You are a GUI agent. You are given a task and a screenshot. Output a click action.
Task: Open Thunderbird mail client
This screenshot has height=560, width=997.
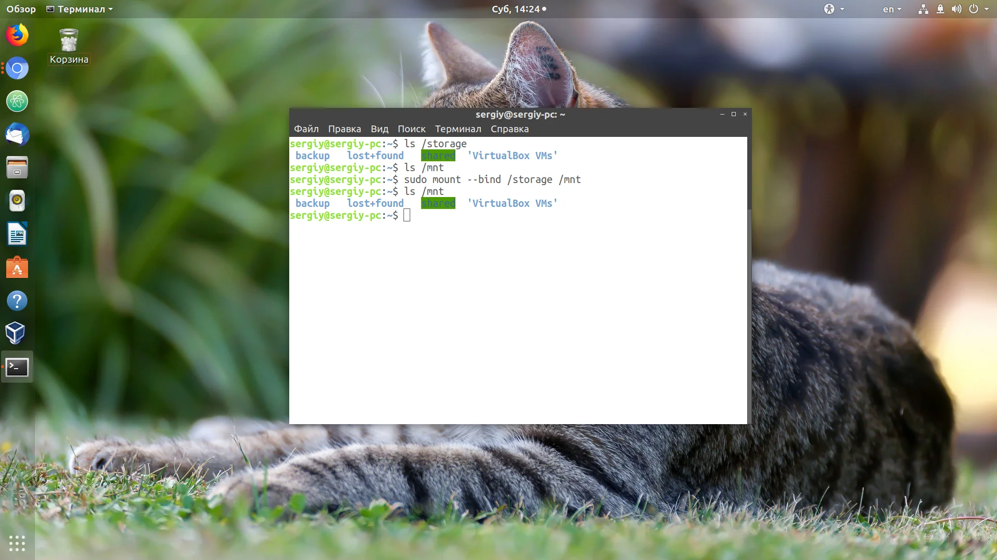pyautogui.click(x=17, y=135)
